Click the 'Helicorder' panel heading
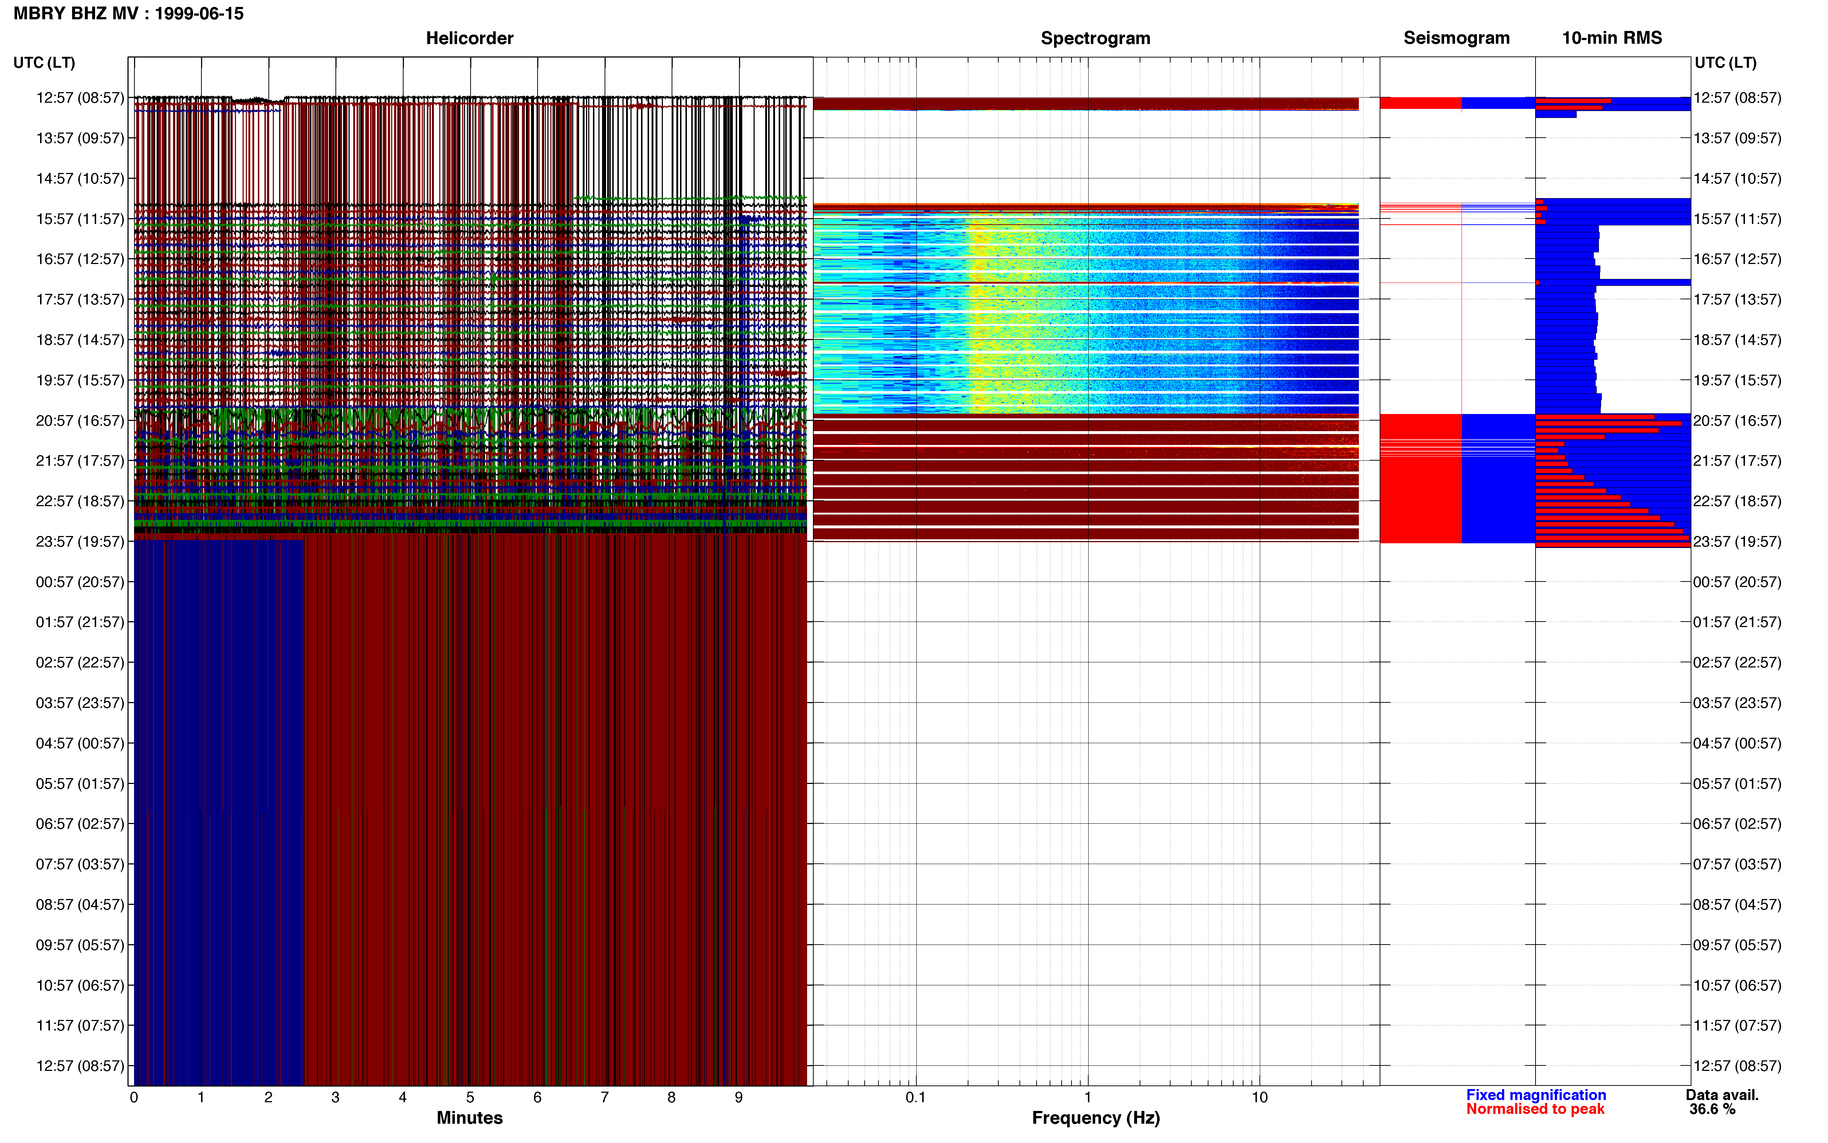This screenshot has width=1828, height=1143. [x=469, y=38]
